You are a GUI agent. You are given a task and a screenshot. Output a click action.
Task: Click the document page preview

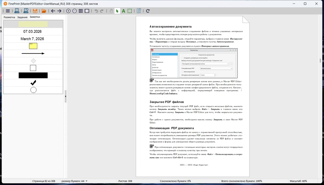coord(193,96)
